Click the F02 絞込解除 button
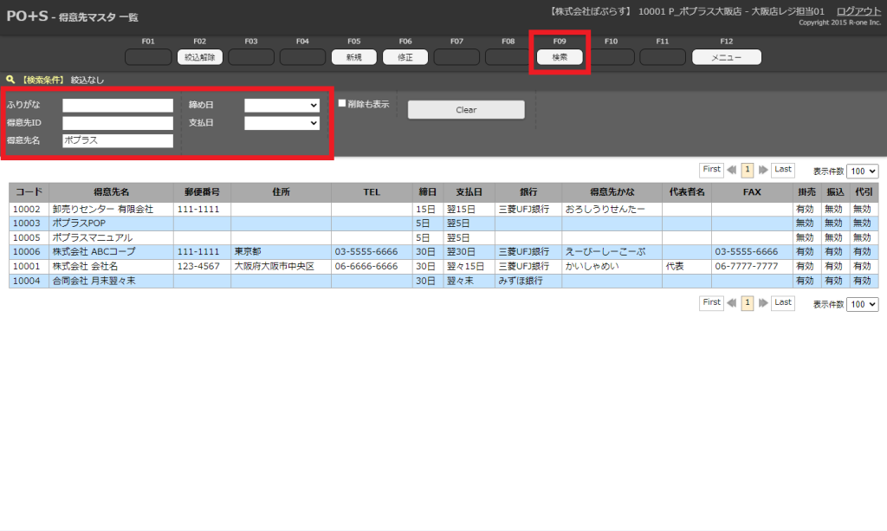 pos(200,57)
